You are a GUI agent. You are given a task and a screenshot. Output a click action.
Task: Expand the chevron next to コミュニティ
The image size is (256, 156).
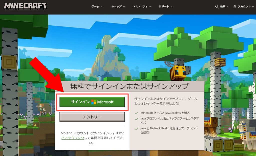coord(150,7)
